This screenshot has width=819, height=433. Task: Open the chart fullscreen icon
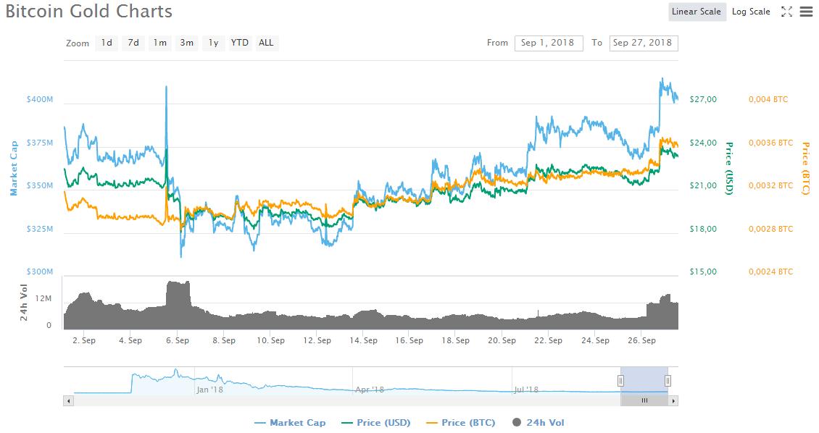coord(786,12)
